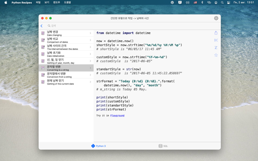Open the Playground link
Image resolution: width=258 pixels, height=161 pixels.
[x=117, y=115]
